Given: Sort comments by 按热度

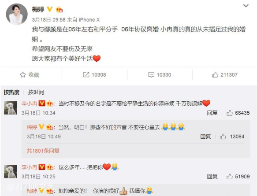Looking at the screenshot, I should pos(11,92).
